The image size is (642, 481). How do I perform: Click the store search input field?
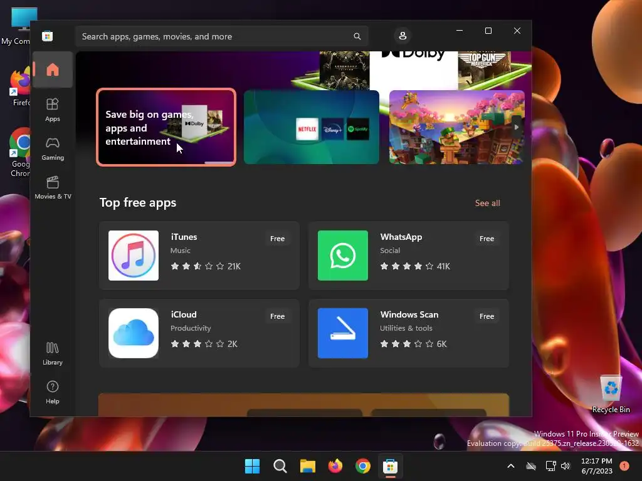coord(221,36)
